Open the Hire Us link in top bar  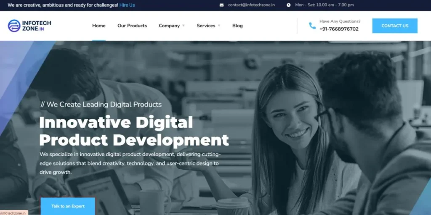[x=127, y=5]
